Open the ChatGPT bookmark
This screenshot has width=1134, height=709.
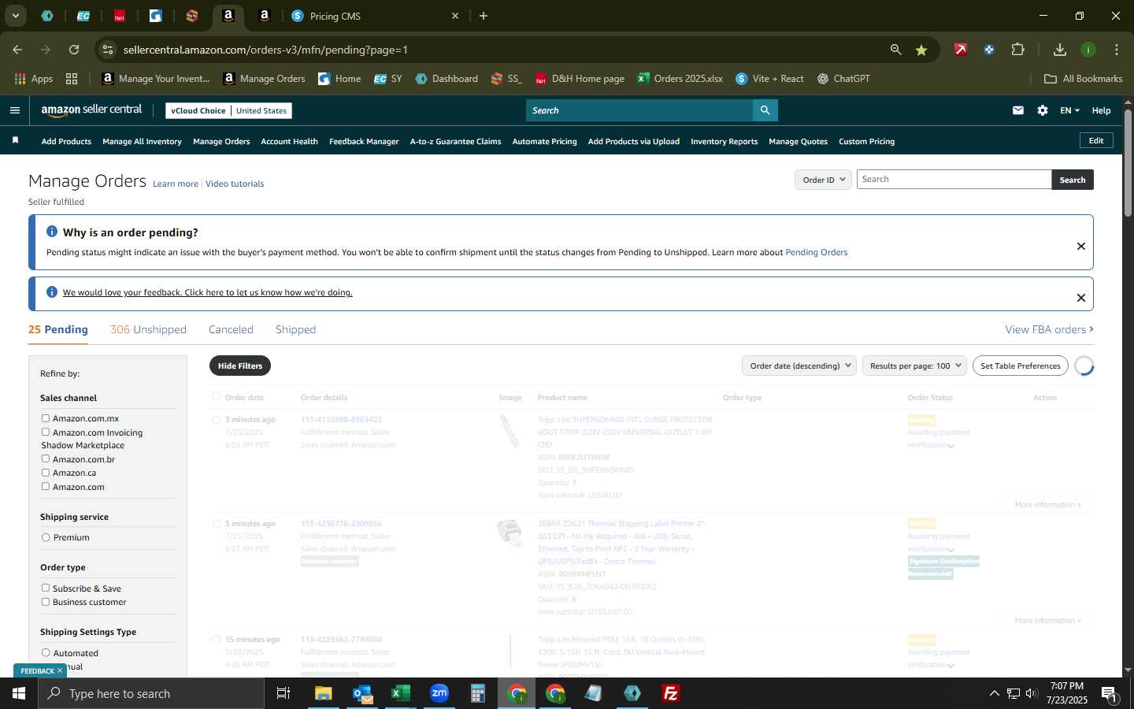tap(843, 79)
